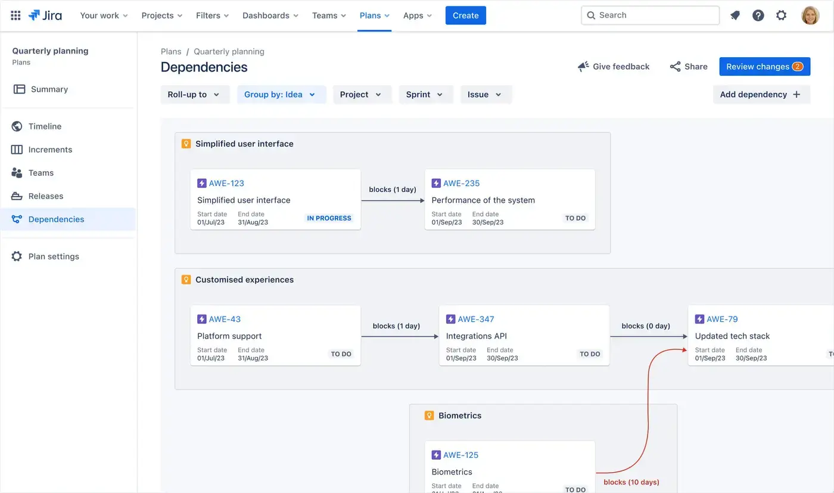Open the help question mark icon
The width and height of the screenshot is (834, 493).
coord(758,15)
